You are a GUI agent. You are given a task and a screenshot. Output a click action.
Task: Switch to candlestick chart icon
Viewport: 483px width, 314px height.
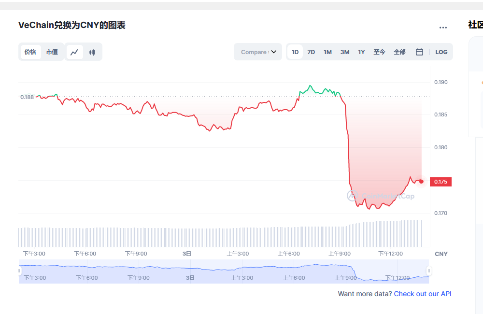[92, 52]
